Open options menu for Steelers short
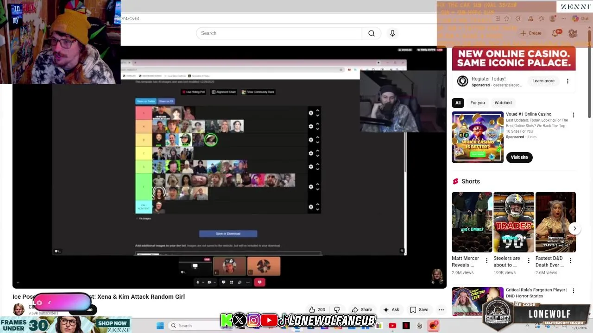Image resolution: width=593 pixels, height=333 pixels. (529, 261)
